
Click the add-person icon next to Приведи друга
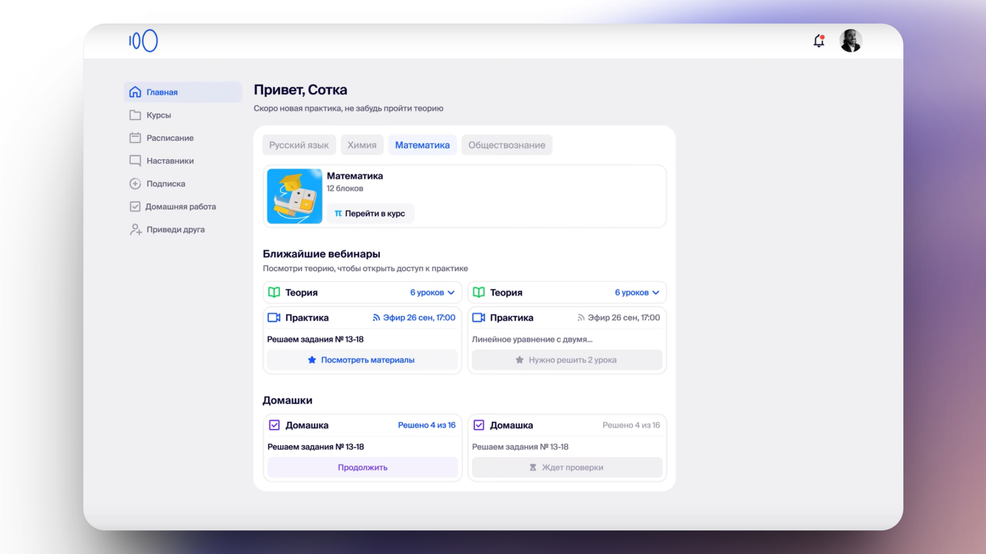(x=136, y=229)
